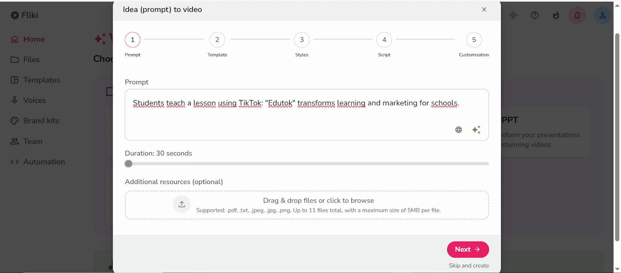Close the Idea to video dialog
This screenshot has height=273, width=621.
click(484, 9)
